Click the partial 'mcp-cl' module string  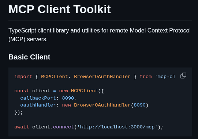pyautogui.click(x=165, y=77)
